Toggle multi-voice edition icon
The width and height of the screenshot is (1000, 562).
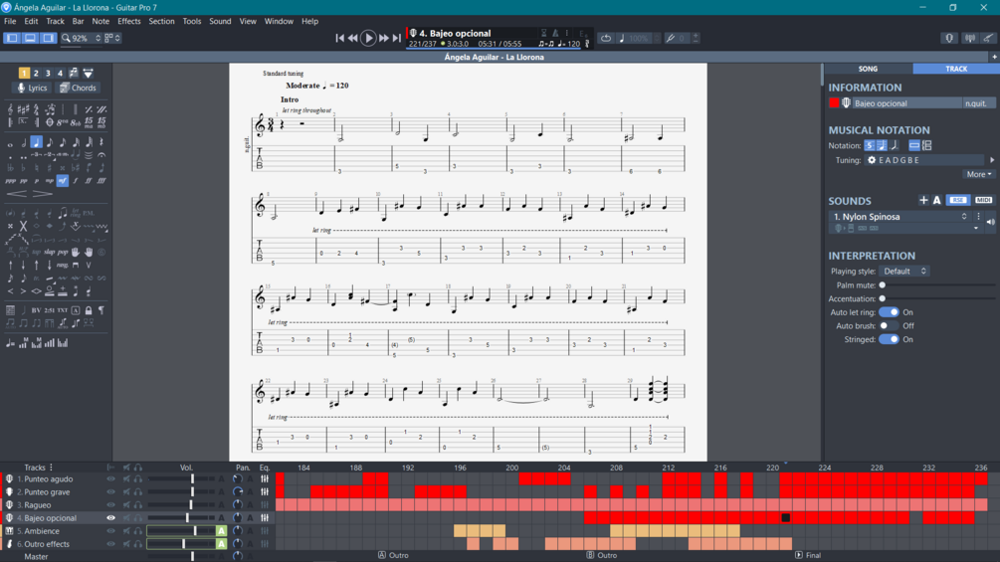click(74, 73)
